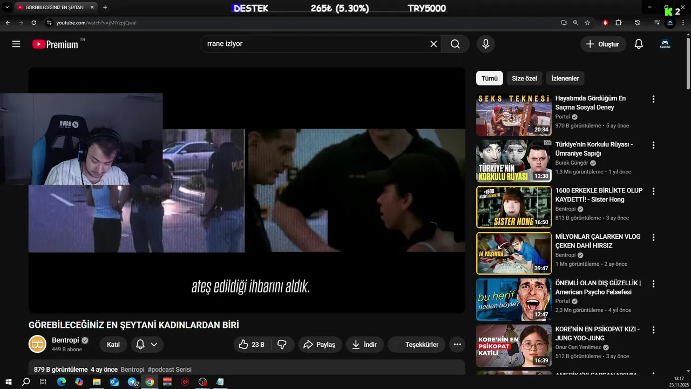Open the media controls music-note icon

pos(656,23)
